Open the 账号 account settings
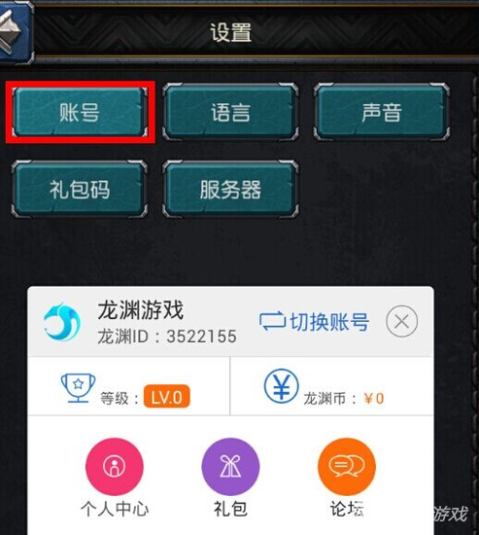479x535 pixels. 80,112
